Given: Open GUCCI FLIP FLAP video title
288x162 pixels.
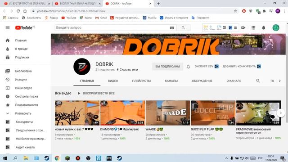Looking at the screenshot, I should [x=207, y=129].
